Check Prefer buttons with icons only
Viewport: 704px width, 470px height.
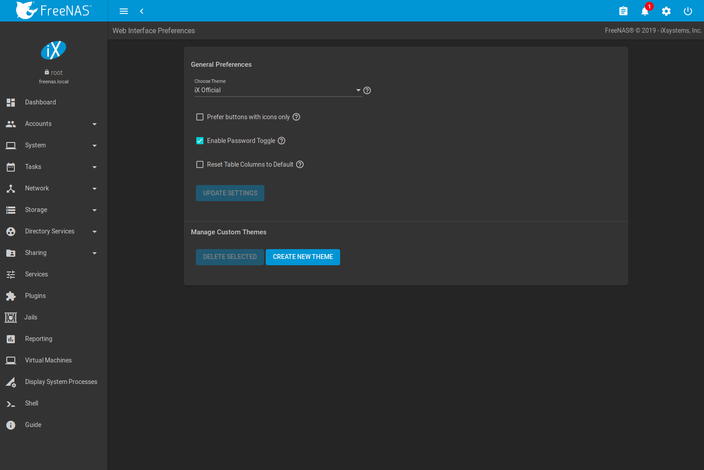tap(200, 117)
